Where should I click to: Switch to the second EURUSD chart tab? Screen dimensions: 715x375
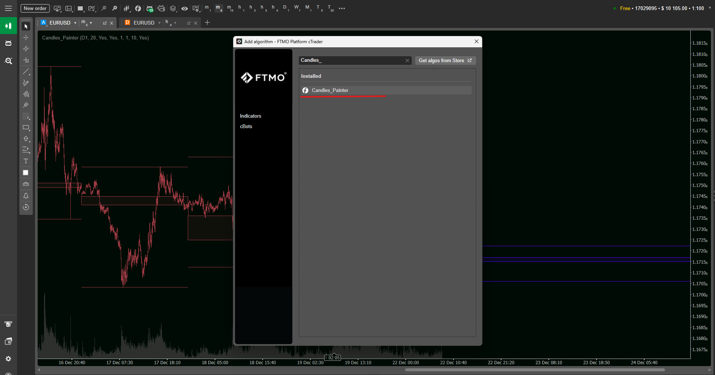tap(144, 23)
